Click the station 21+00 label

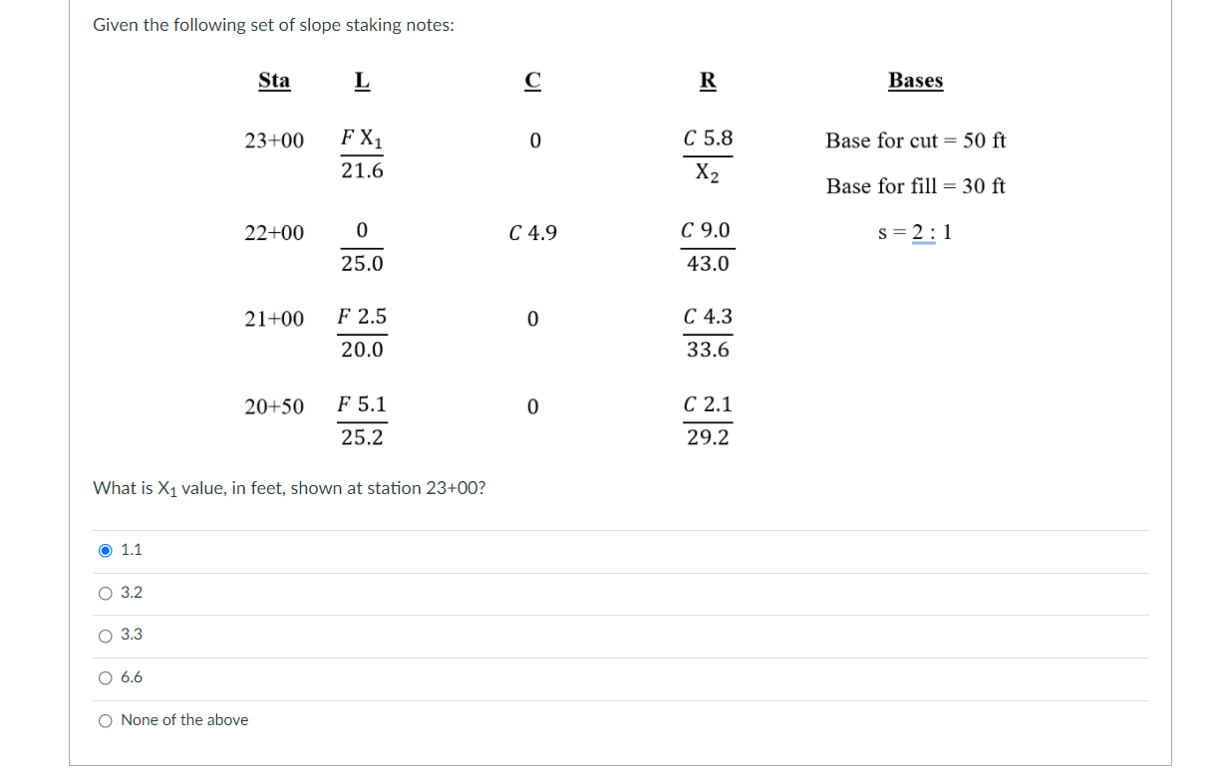tap(274, 318)
